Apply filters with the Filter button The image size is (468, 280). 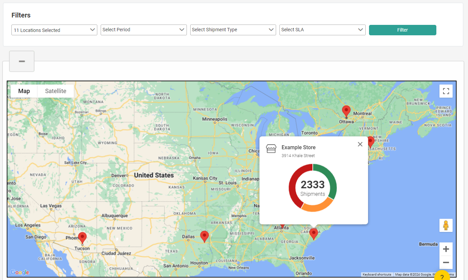pos(402,30)
